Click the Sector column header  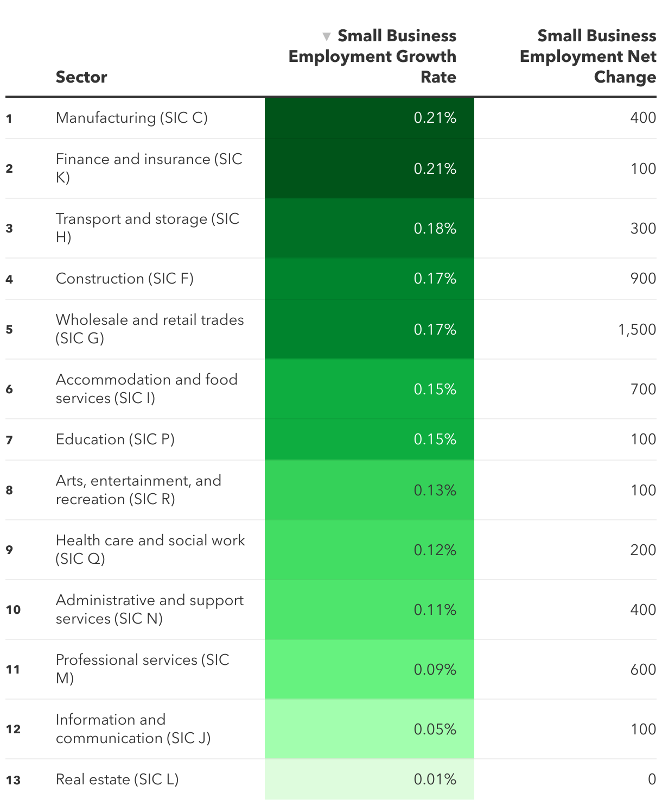tap(81, 77)
